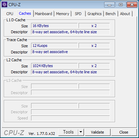
Task: Go to the Graphics tab
Action: [95, 14]
